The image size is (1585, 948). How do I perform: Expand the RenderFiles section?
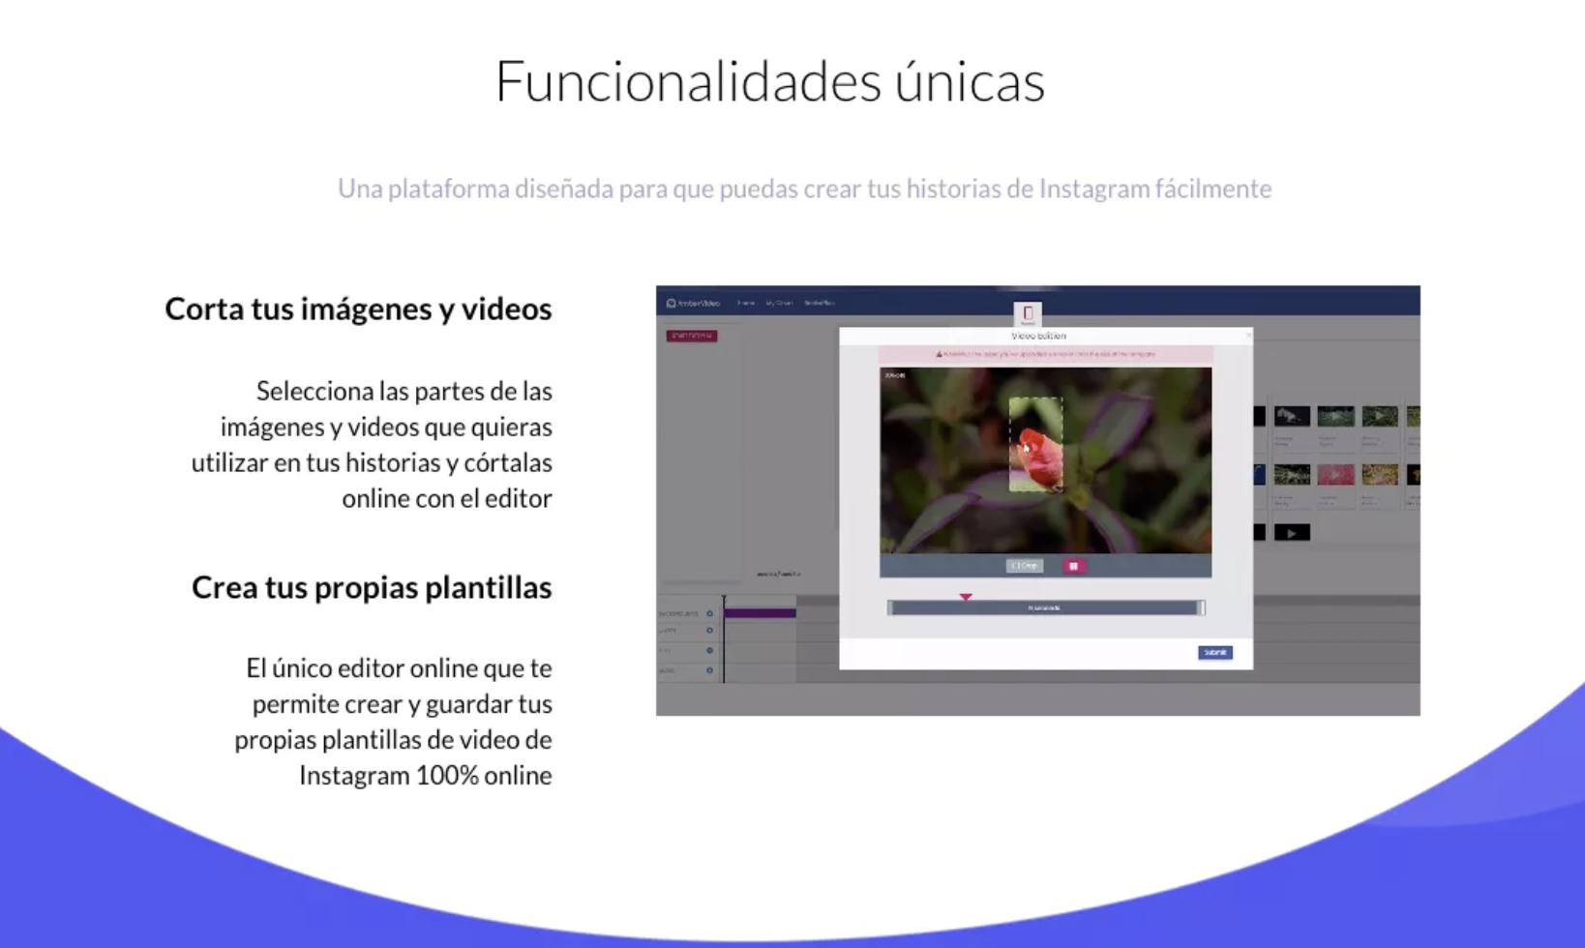pyautogui.click(x=821, y=303)
